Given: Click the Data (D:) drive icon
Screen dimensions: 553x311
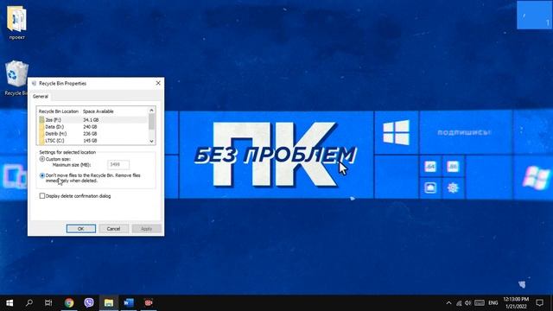Looking at the screenshot, I should 42,127.
